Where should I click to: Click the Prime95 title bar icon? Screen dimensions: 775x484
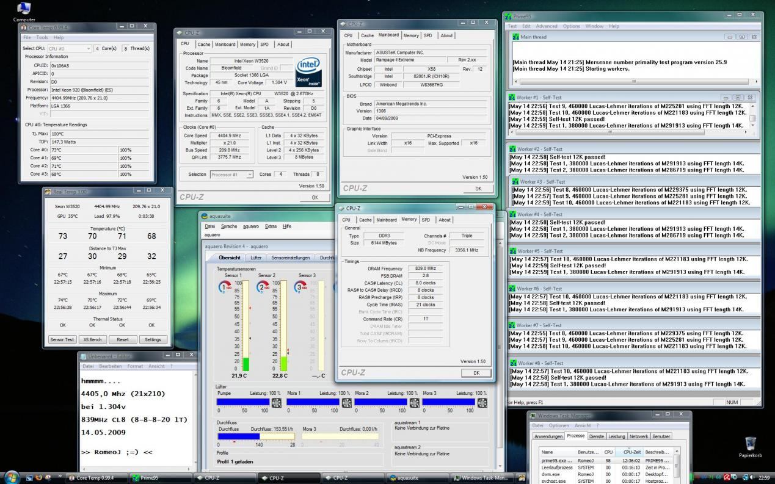[509, 16]
